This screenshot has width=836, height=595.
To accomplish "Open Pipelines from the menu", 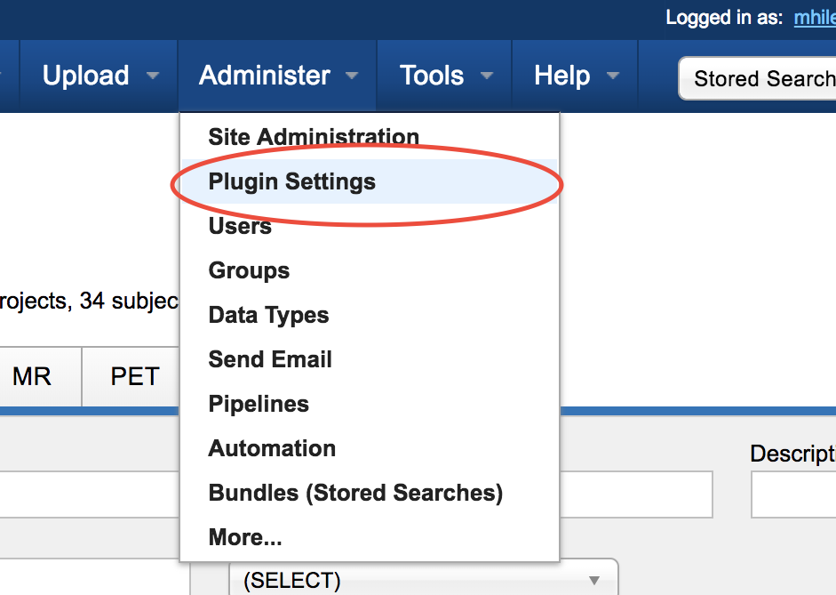I will pos(259,404).
